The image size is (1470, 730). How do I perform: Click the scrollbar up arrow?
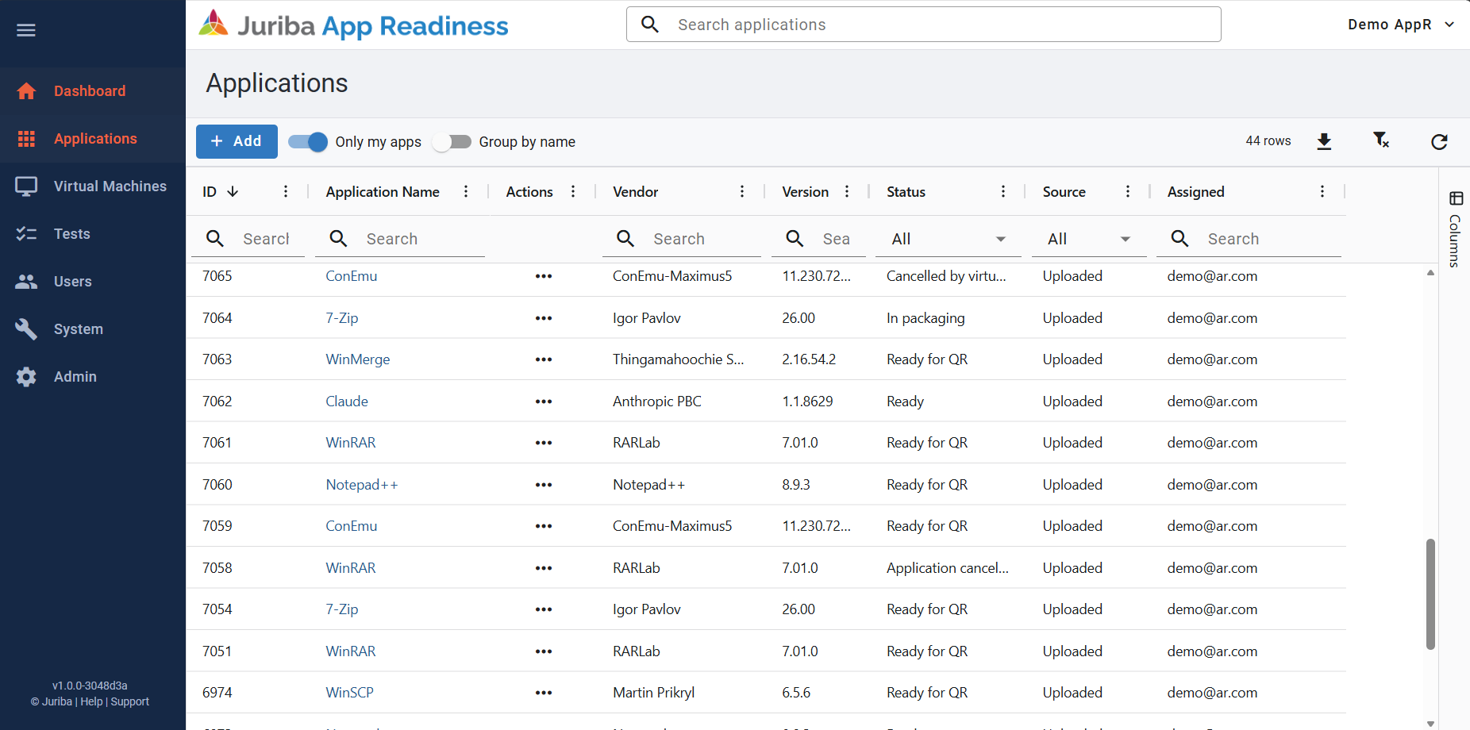point(1430,273)
